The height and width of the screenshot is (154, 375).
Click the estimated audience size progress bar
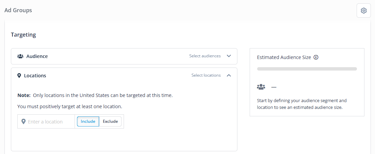(307, 69)
